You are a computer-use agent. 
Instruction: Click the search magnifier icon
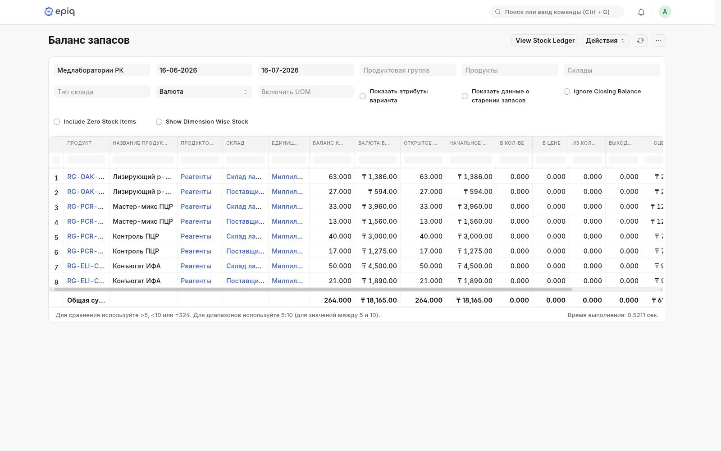498,12
